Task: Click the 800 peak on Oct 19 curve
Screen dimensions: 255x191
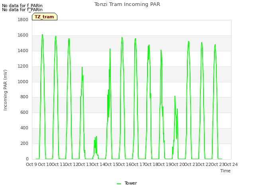Action: coord(175,96)
